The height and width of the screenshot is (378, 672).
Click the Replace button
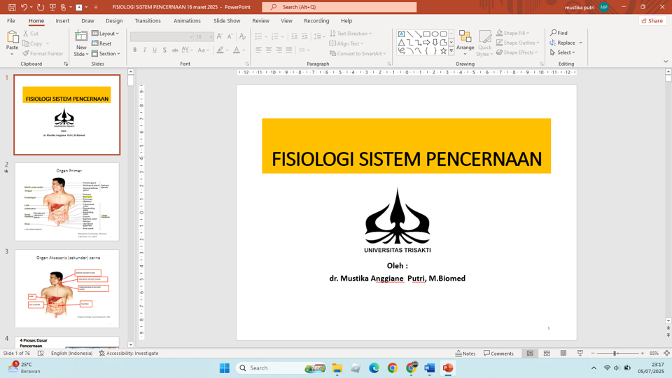pyautogui.click(x=562, y=43)
